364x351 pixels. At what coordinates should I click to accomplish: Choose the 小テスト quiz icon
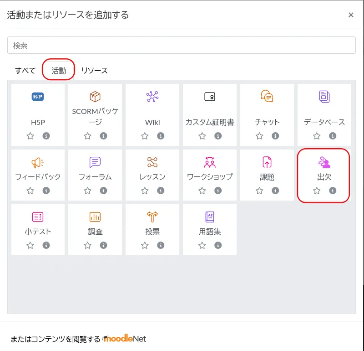38,217
